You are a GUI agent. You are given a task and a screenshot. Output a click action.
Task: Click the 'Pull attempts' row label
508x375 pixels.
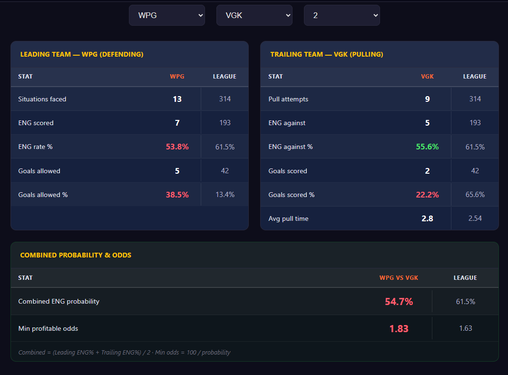pyautogui.click(x=288, y=99)
